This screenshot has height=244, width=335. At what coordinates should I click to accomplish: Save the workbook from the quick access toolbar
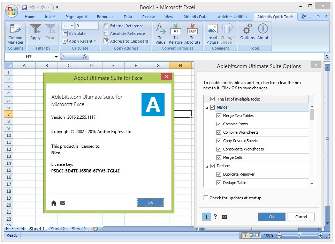pyautogui.click(x=25, y=7)
